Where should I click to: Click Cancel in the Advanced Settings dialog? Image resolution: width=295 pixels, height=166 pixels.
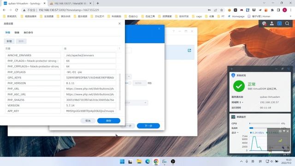(x=88, y=121)
